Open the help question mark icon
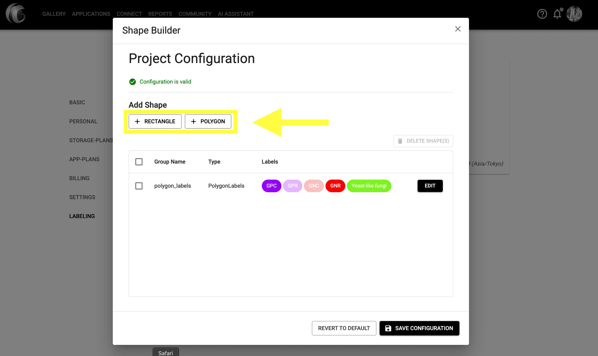The height and width of the screenshot is (356, 598). click(x=542, y=14)
